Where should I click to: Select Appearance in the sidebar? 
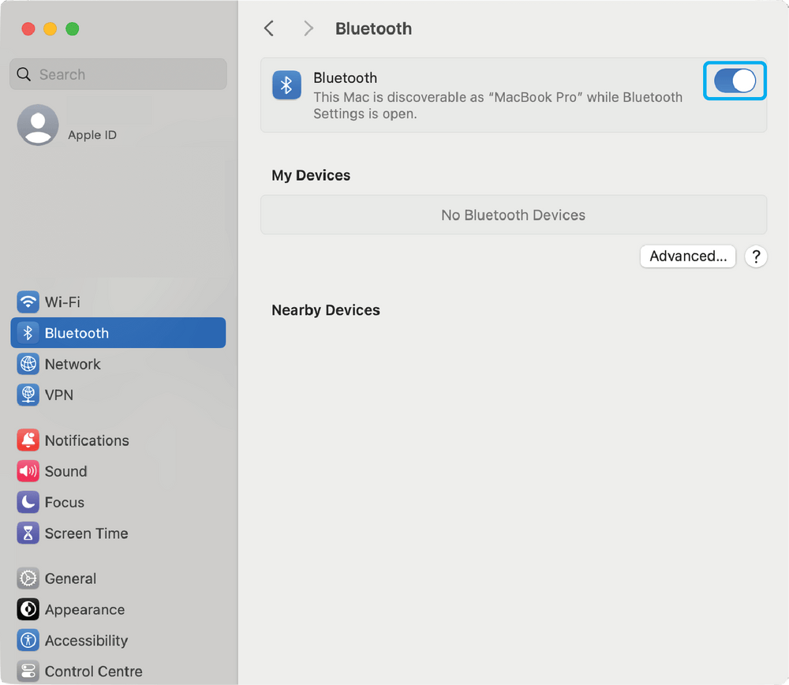click(84, 609)
